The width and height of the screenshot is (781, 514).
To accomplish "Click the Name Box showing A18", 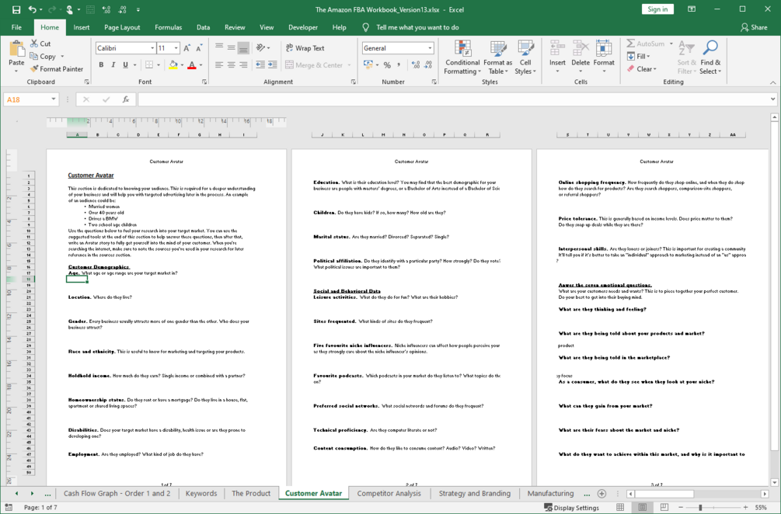I will coord(26,99).
